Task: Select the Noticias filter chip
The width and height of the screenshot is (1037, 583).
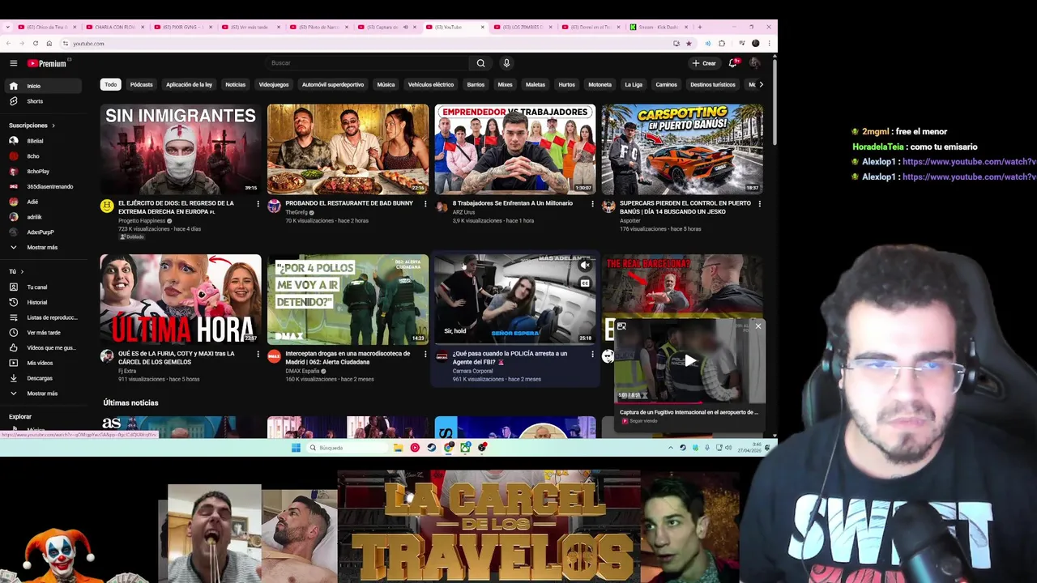Action: pos(235,84)
